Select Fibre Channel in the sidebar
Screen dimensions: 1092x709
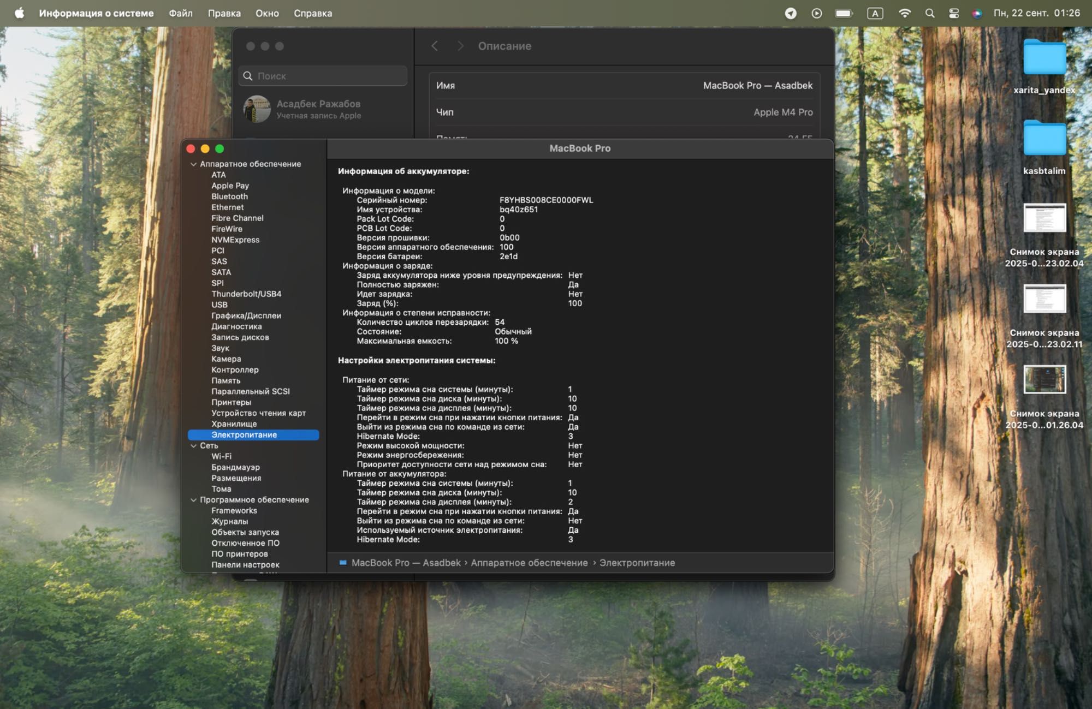coord(237,218)
